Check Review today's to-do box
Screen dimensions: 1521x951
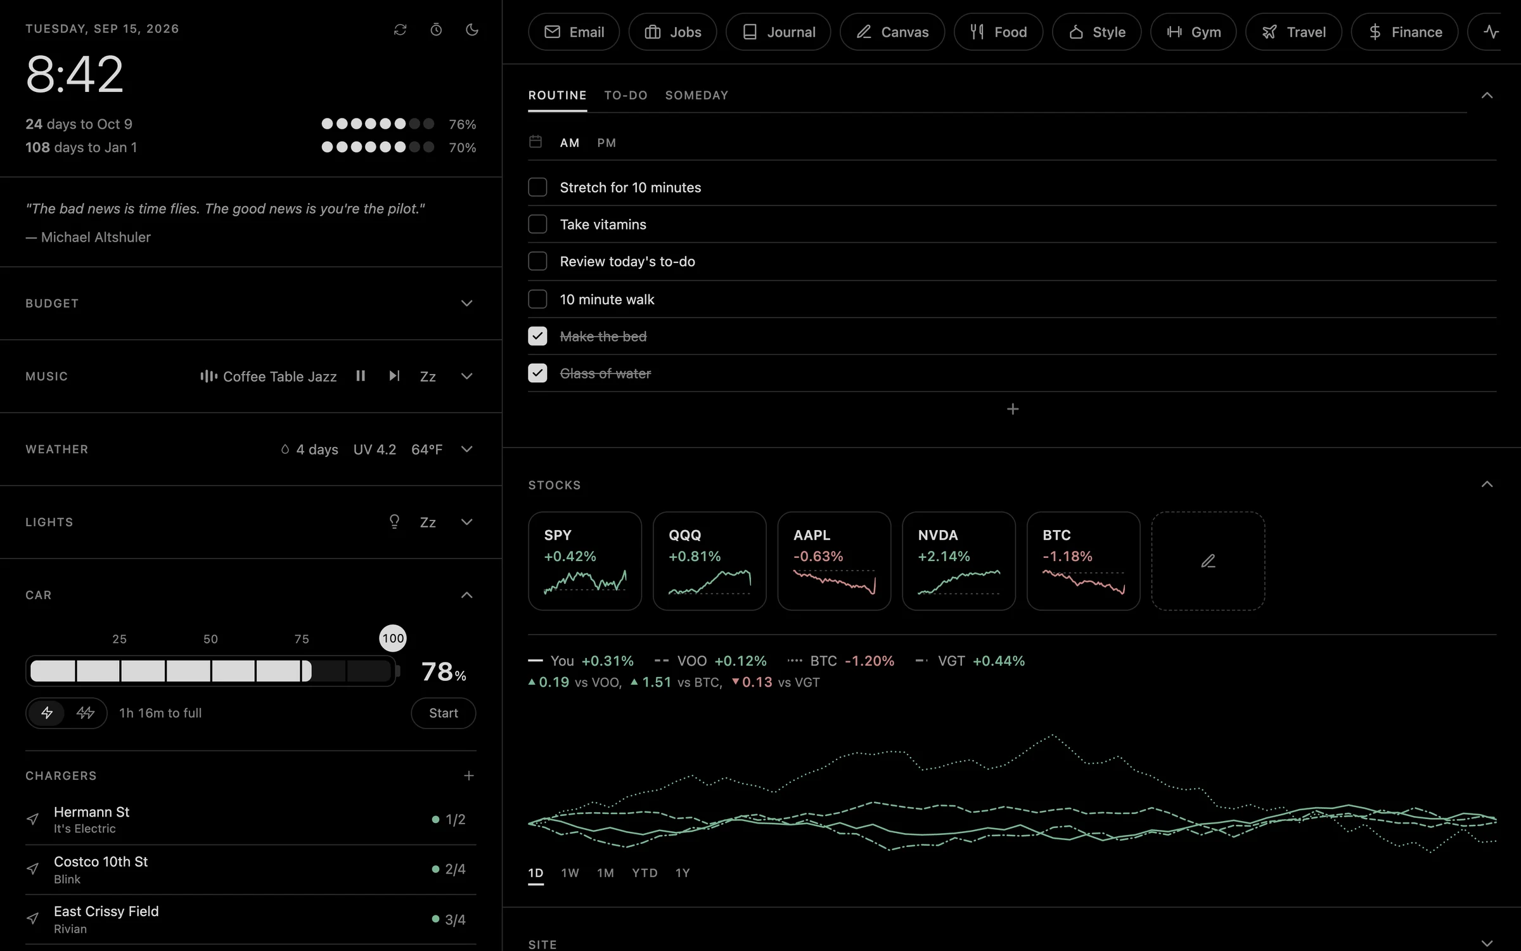[x=537, y=261]
